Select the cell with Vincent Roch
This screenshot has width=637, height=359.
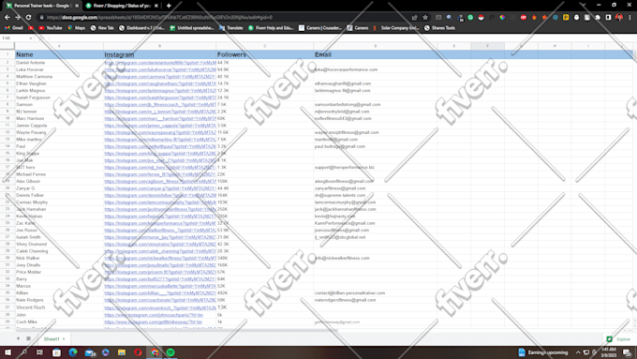pos(59,307)
